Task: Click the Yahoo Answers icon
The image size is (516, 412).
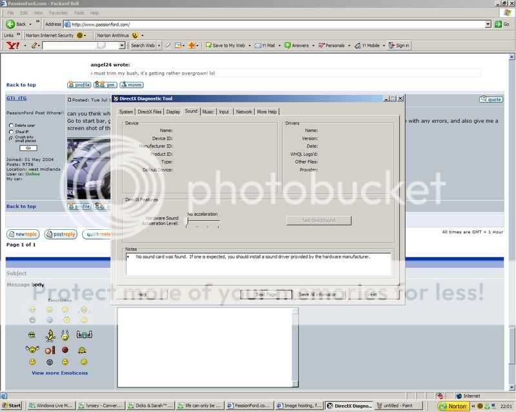Action: pyautogui.click(x=288, y=45)
